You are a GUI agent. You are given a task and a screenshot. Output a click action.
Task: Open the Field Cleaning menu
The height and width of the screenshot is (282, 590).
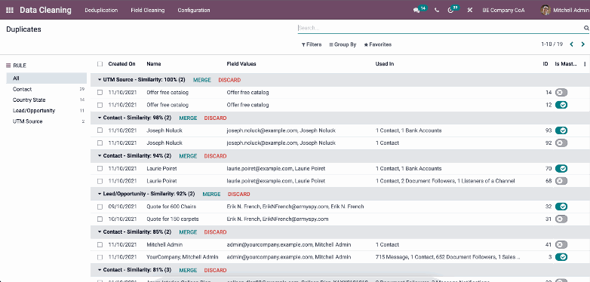(x=148, y=10)
